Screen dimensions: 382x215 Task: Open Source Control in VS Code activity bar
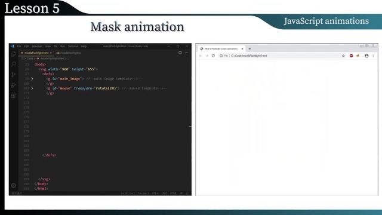(x=14, y=75)
